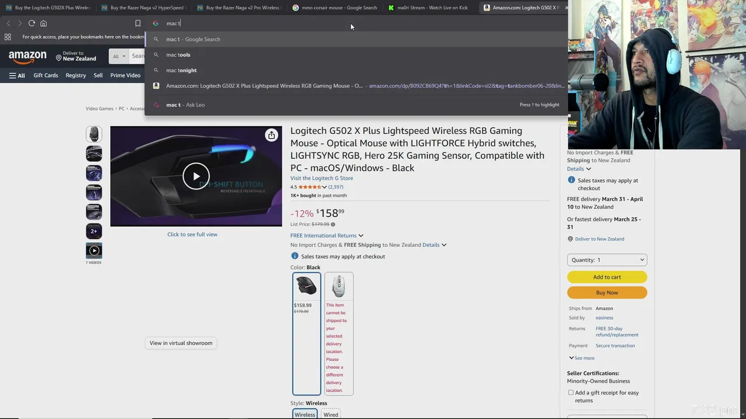Image resolution: width=746 pixels, height=419 pixels.
Task: Open FREE 30-day refund/replacement link
Action: click(x=617, y=332)
